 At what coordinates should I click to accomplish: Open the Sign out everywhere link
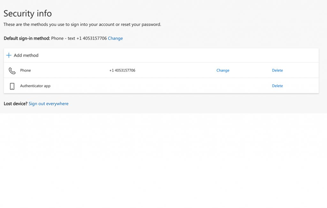[x=49, y=104]
